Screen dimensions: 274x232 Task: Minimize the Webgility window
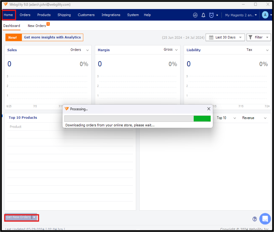point(243,4)
